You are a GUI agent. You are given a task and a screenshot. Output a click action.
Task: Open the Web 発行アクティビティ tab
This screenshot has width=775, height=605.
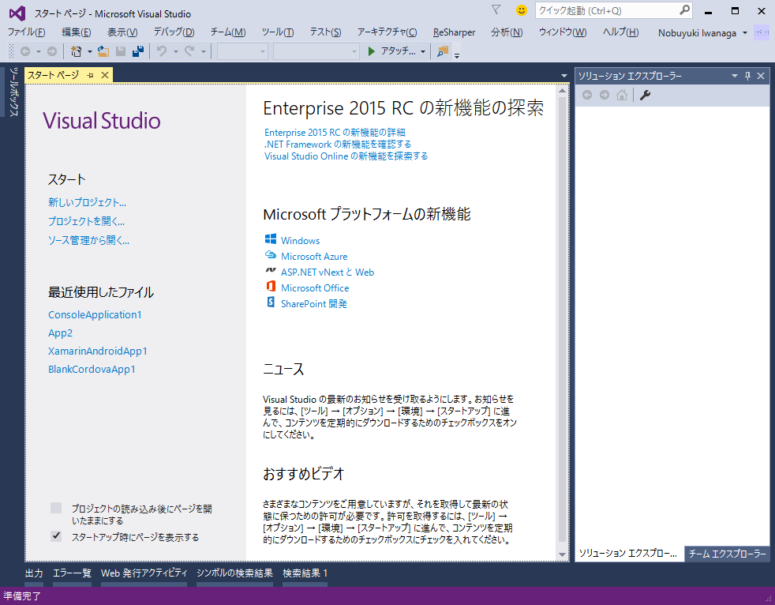144,573
